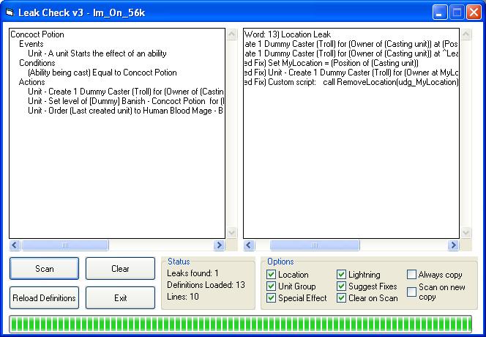Image resolution: width=486 pixels, height=337 pixels.
Task: Click the 'Actions' line
Action: (31, 82)
